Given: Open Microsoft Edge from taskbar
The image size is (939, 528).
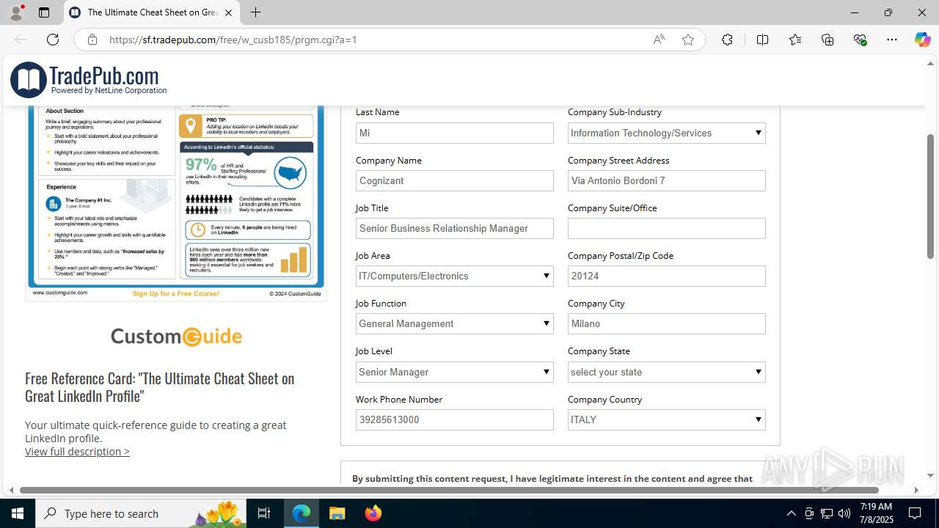Looking at the screenshot, I should tap(302, 513).
